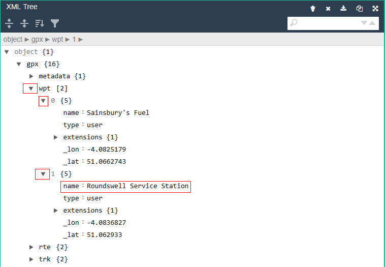Click the sort contents icon
Image resolution: width=385 pixels, height=267 pixels.
(40, 23)
